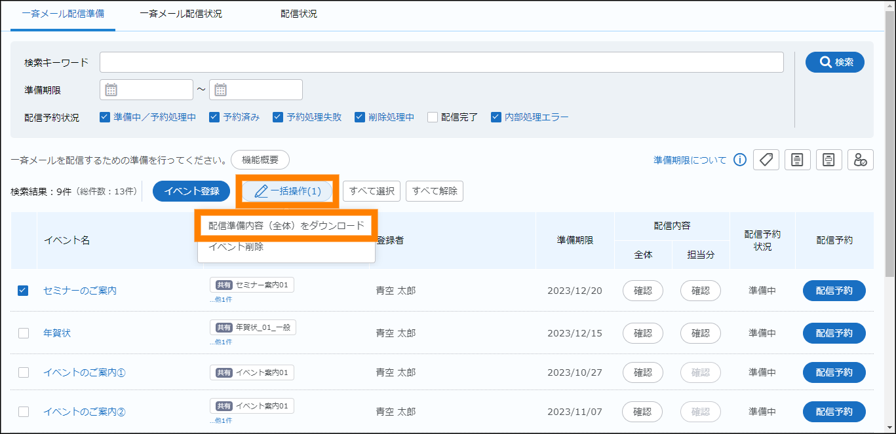
Task: Open the 一括操作(1) dropdown
Action: pos(287,191)
